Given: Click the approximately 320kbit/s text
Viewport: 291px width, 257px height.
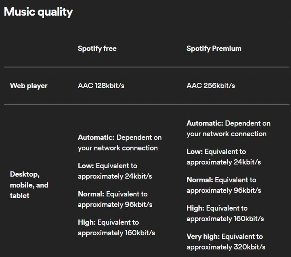Looking at the screenshot, I should click(226, 247).
